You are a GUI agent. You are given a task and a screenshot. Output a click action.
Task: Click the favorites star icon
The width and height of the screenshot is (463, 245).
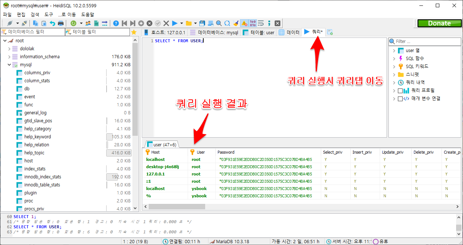point(134,32)
